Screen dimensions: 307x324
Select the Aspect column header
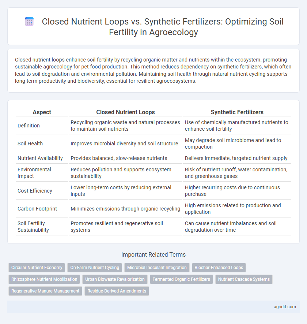42,112
